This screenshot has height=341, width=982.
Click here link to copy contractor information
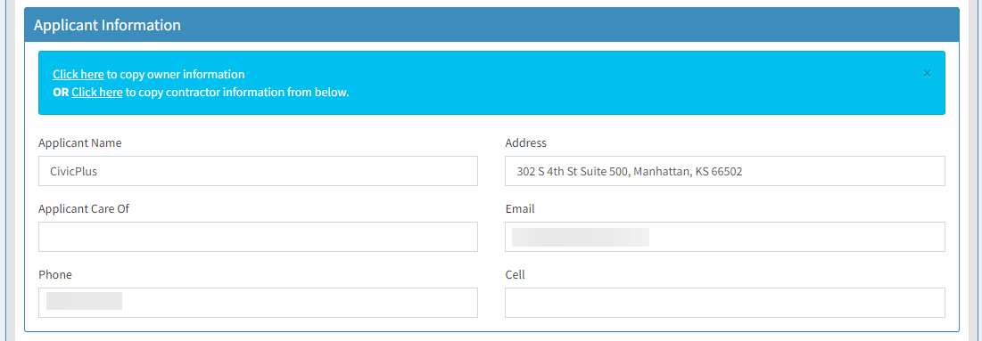(97, 93)
